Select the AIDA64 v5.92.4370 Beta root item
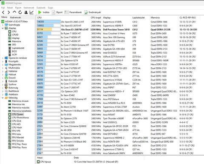The height and width of the screenshot is (164, 204). click(x=14, y=21)
